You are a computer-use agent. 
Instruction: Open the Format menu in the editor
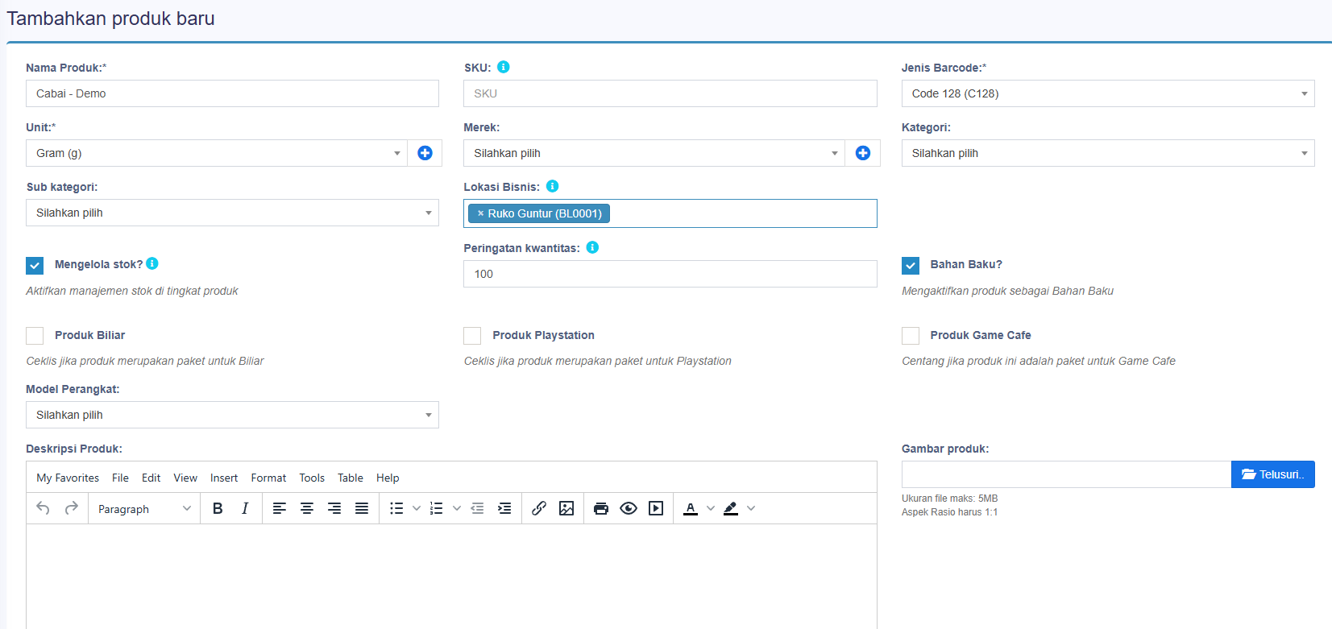click(x=268, y=478)
